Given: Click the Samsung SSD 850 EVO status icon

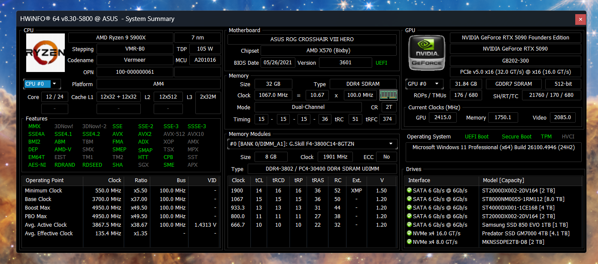Looking at the screenshot, I should pyautogui.click(x=409, y=225).
